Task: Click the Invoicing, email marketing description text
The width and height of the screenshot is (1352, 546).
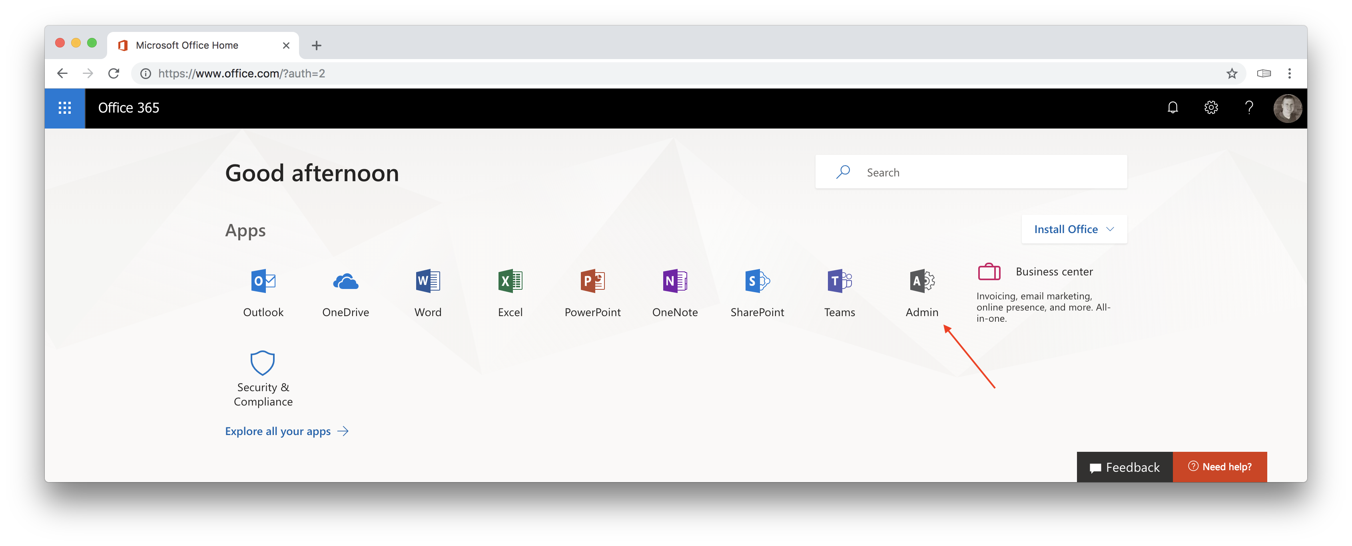Action: [x=1043, y=307]
